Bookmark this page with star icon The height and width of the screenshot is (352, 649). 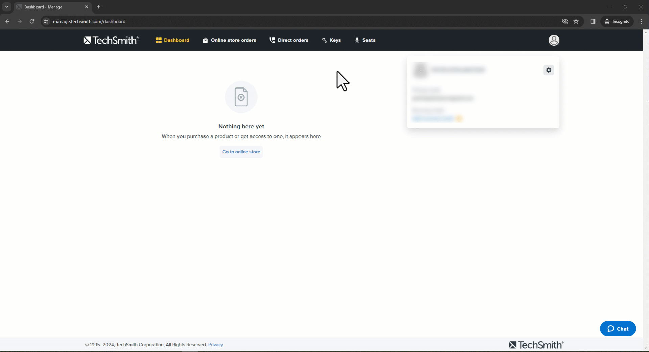coord(576,21)
